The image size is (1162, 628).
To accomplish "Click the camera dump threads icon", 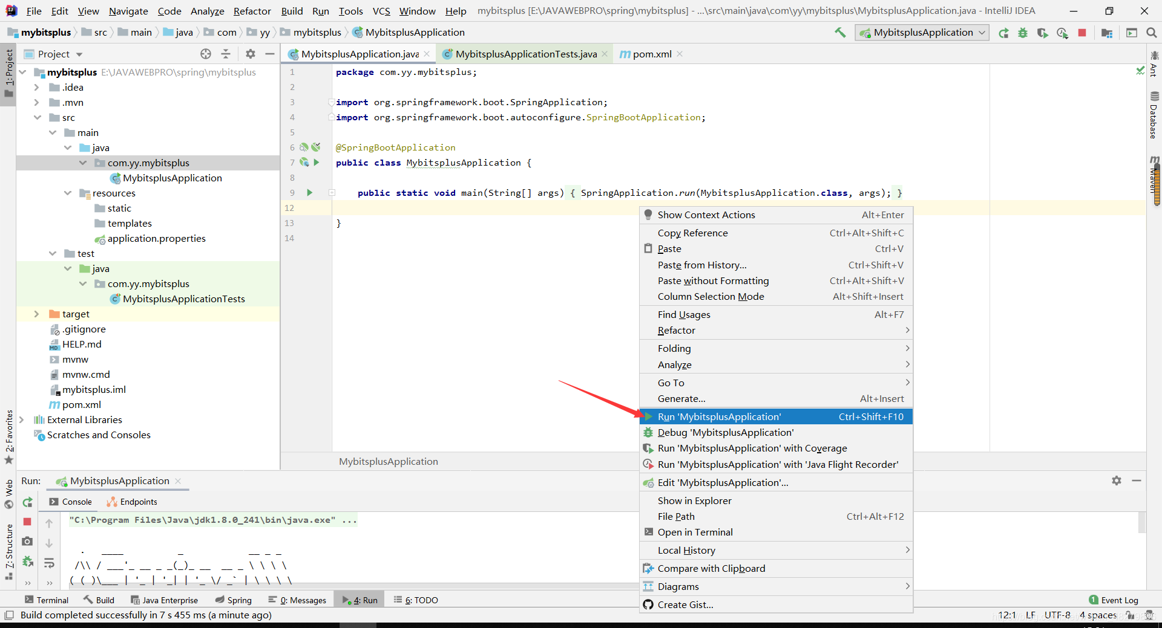I will (27, 542).
